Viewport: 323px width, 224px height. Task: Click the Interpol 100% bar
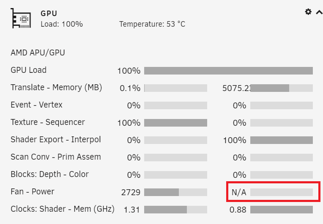(282, 140)
